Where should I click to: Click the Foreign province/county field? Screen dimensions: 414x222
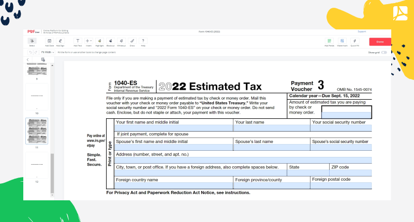(x=272, y=185)
